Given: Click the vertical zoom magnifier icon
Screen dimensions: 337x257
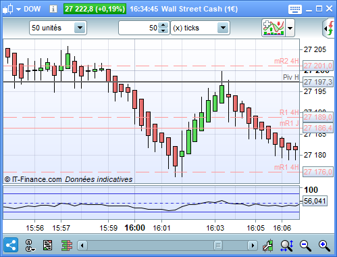Looking at the screenshot, I should (287, 246).
